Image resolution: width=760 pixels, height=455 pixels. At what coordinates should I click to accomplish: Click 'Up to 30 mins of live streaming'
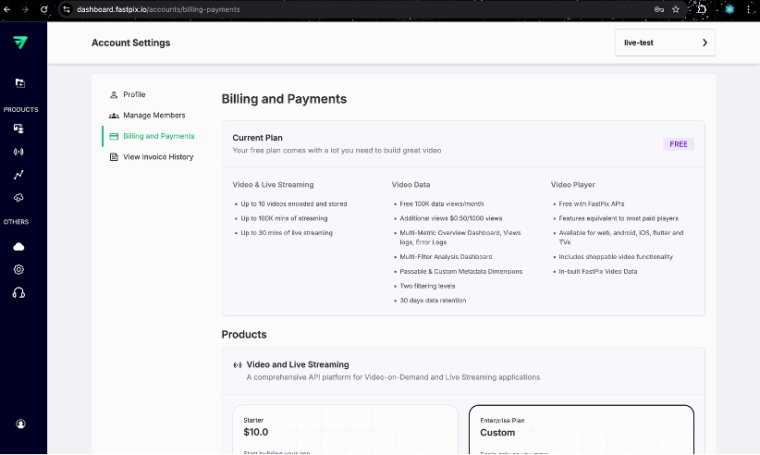pyautogui.click(x=287, y=233)
